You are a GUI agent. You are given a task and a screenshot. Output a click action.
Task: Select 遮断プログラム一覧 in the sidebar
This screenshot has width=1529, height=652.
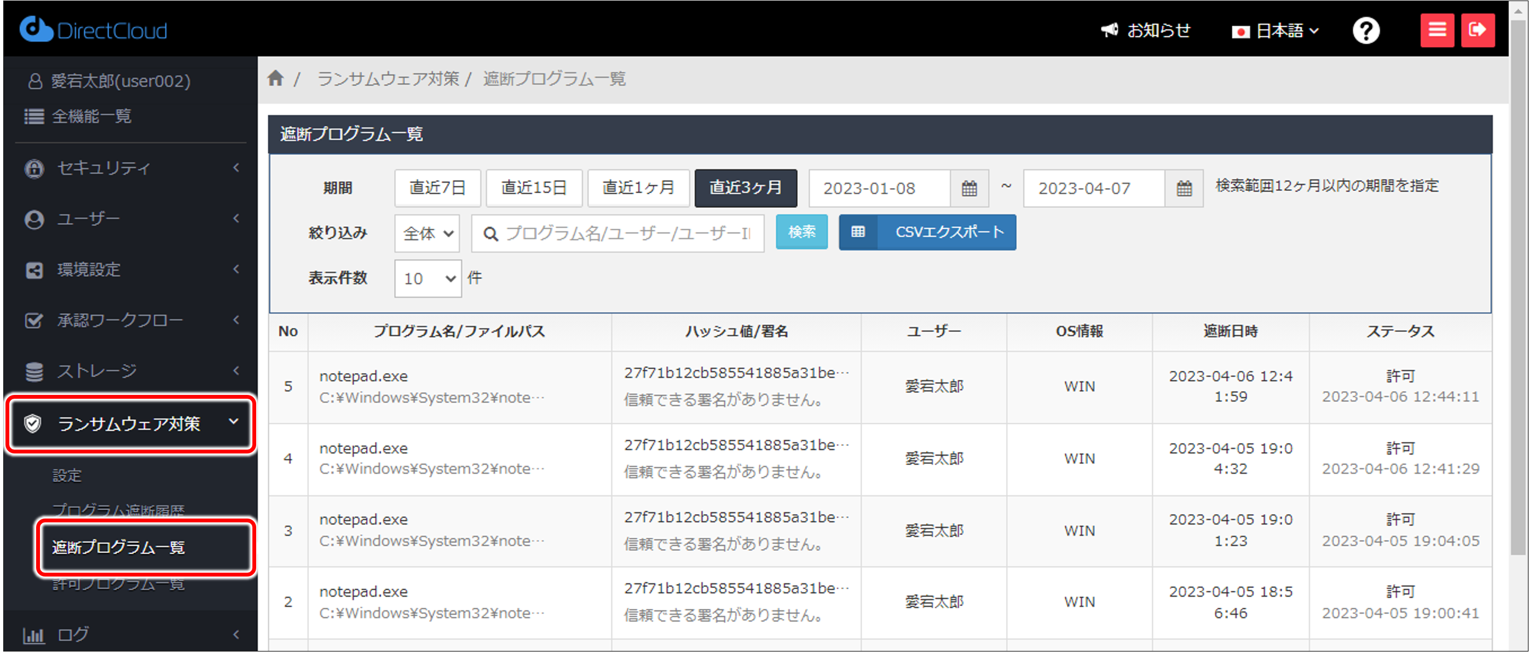pyautogui.click(x=119, y=547)
